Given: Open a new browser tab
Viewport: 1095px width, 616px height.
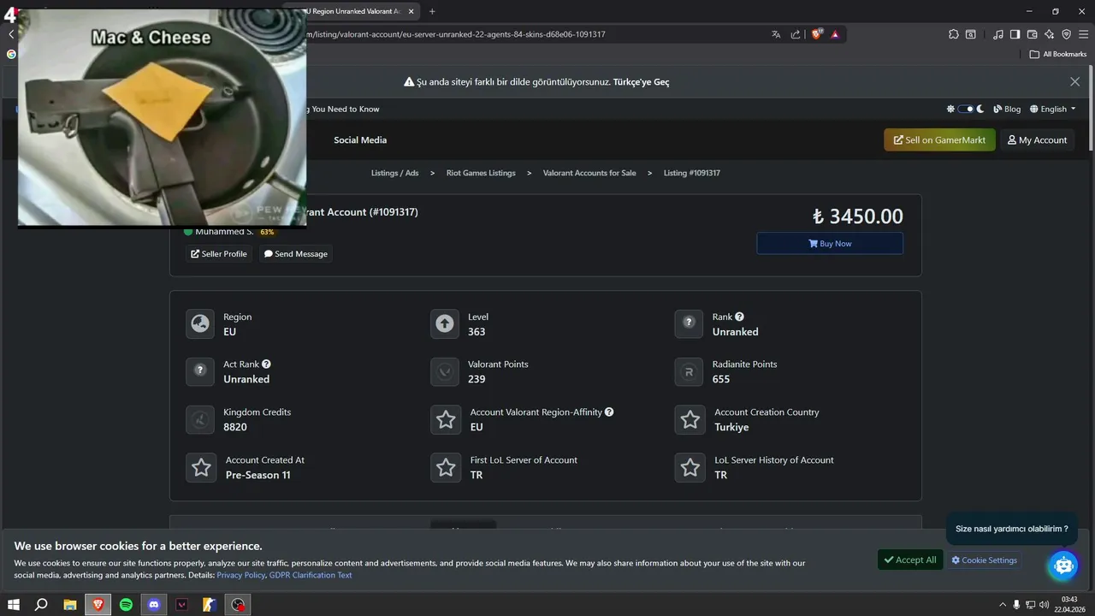Looking at the screenshot, I should (x=432, y=11).
